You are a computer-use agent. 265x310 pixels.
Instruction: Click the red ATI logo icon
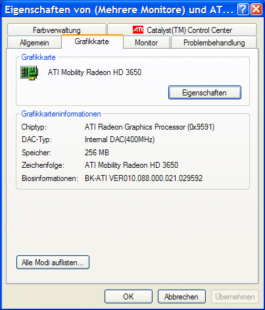(138, 30)
